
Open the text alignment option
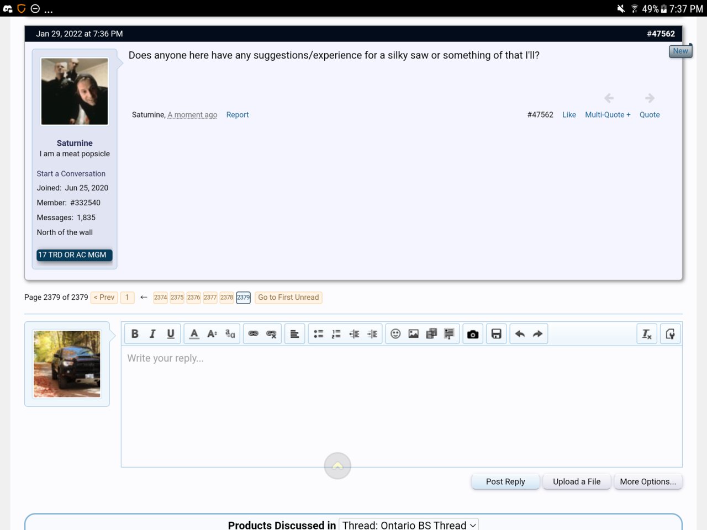295,334
